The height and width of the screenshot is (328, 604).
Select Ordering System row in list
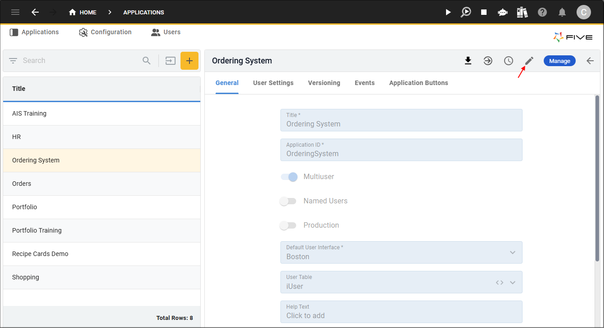[x=102, y=160]
